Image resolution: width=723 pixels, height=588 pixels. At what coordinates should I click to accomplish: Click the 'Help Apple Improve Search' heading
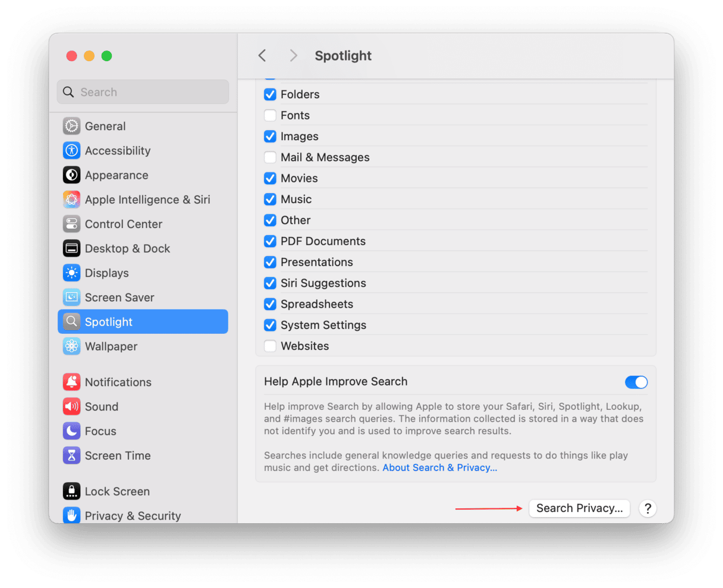tap(336, 381)
